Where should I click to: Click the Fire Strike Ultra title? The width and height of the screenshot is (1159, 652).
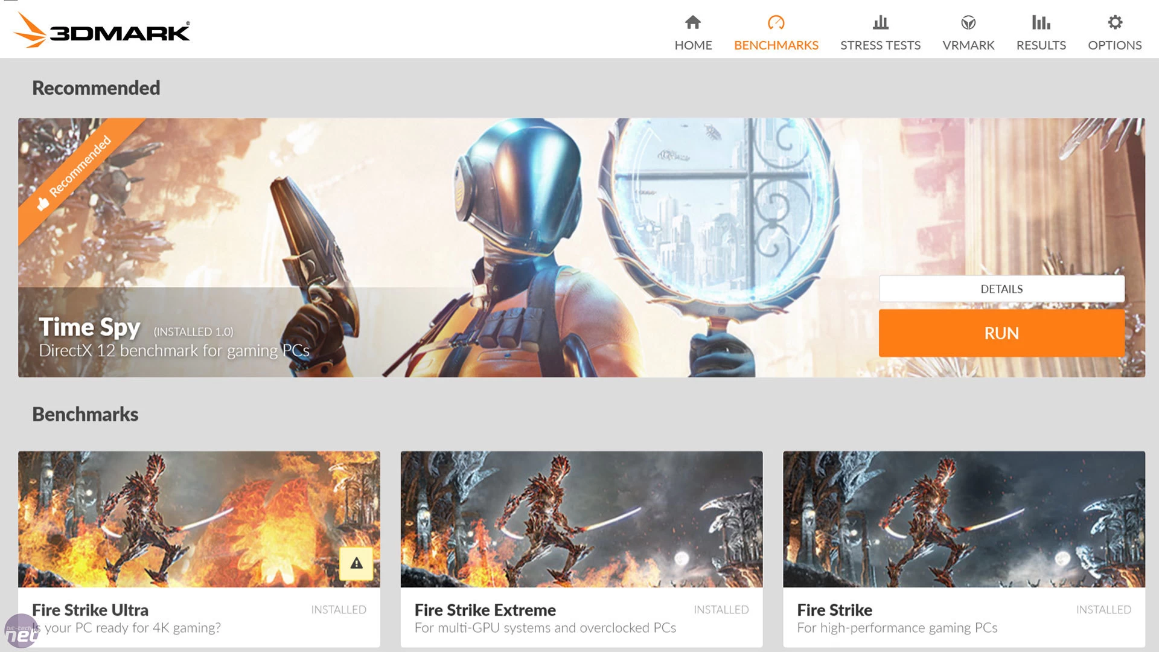90,610
